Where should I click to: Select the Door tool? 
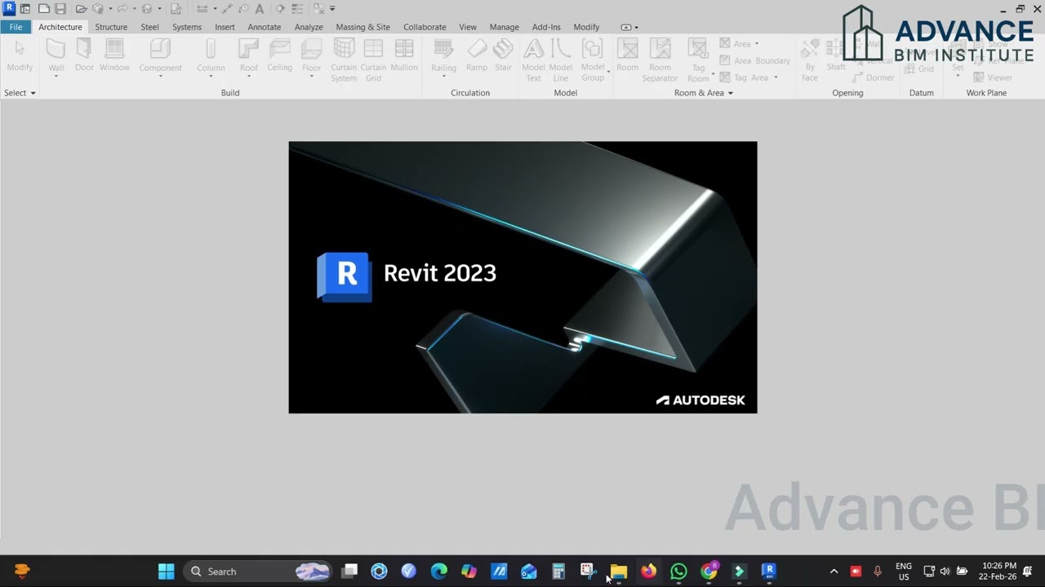tap(84, 55)
